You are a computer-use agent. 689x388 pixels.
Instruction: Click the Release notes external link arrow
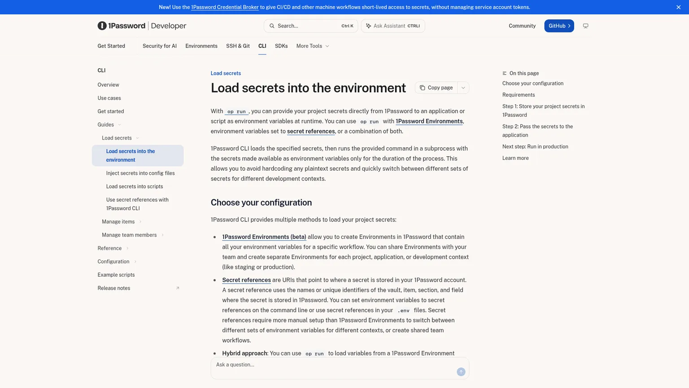[178, 288]
